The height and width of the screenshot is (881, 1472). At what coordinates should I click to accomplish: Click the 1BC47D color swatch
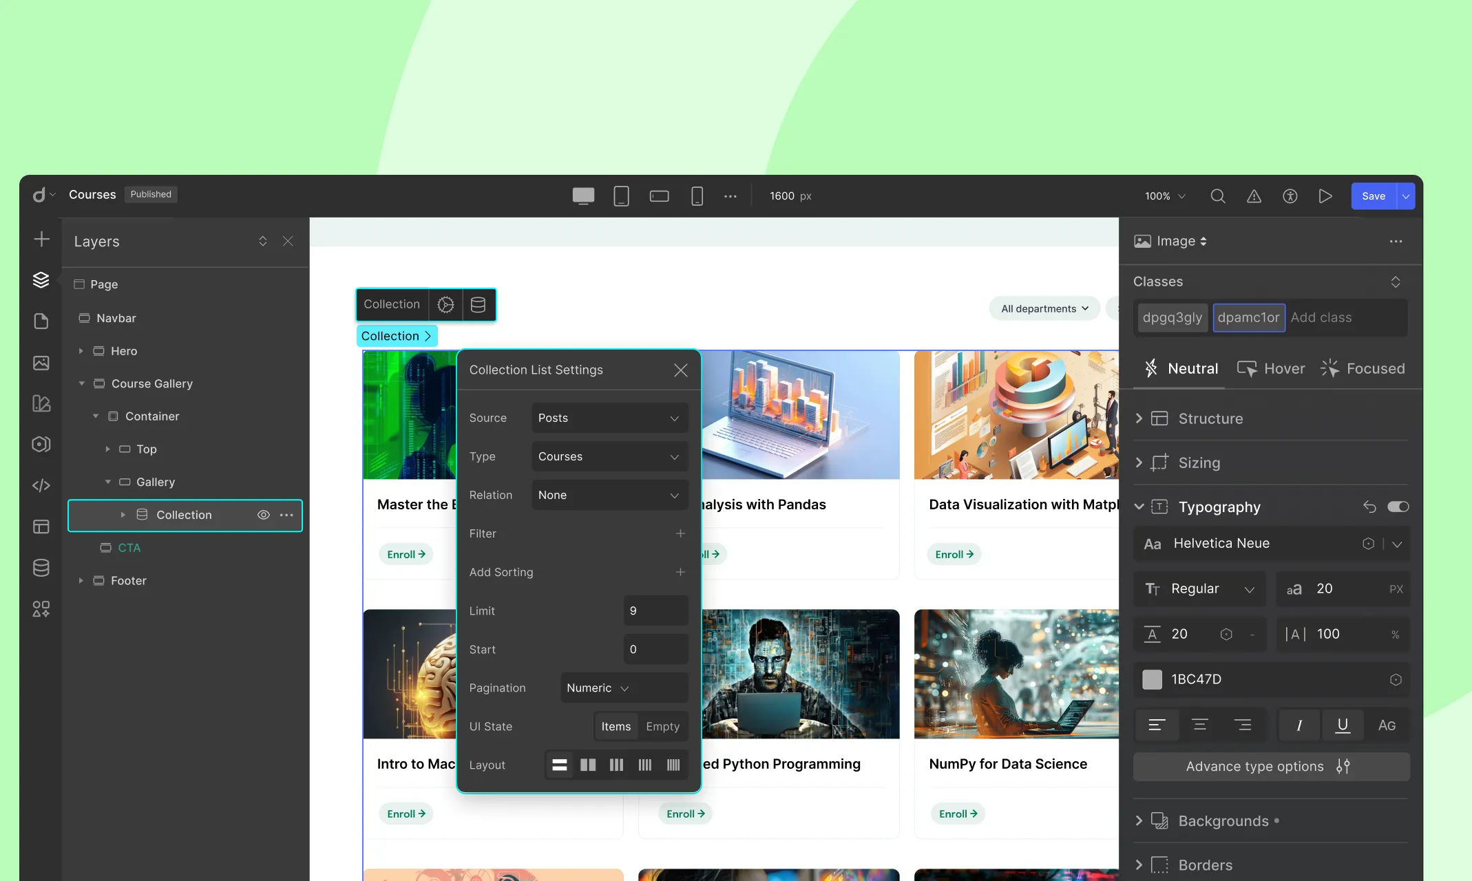[x=1152, y=679]
